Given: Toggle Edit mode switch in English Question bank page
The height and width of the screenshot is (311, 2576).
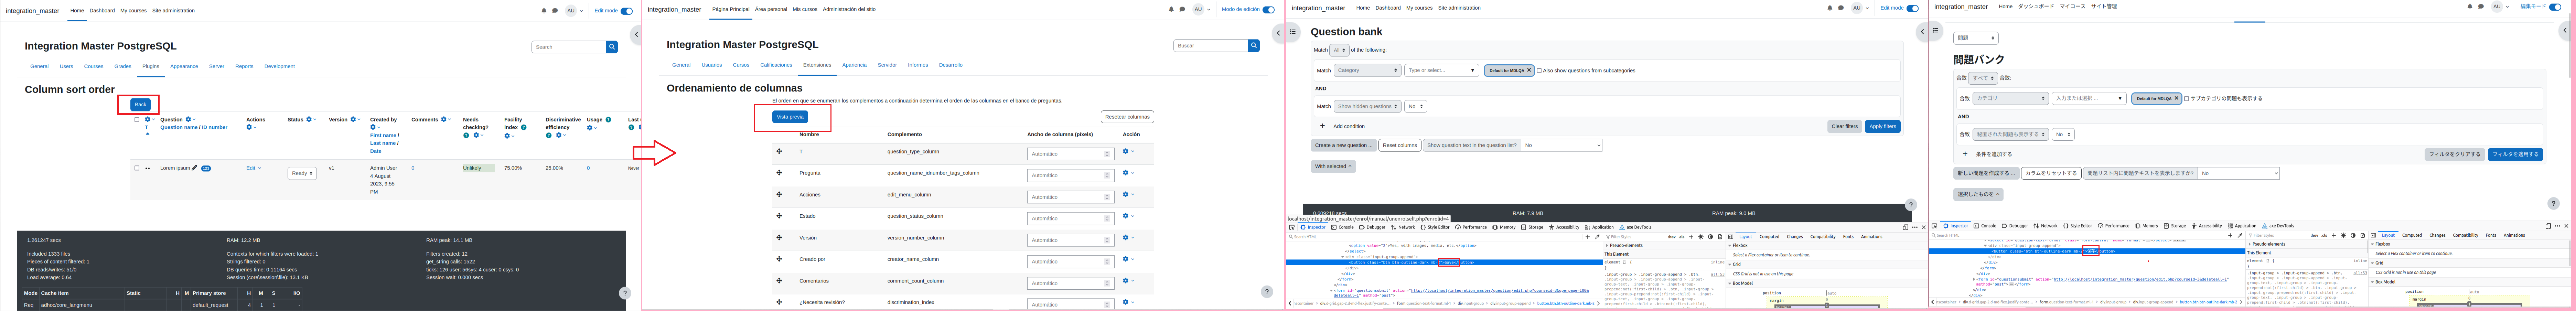Looking at the screenshot, I should click(x=1912, y=8).
